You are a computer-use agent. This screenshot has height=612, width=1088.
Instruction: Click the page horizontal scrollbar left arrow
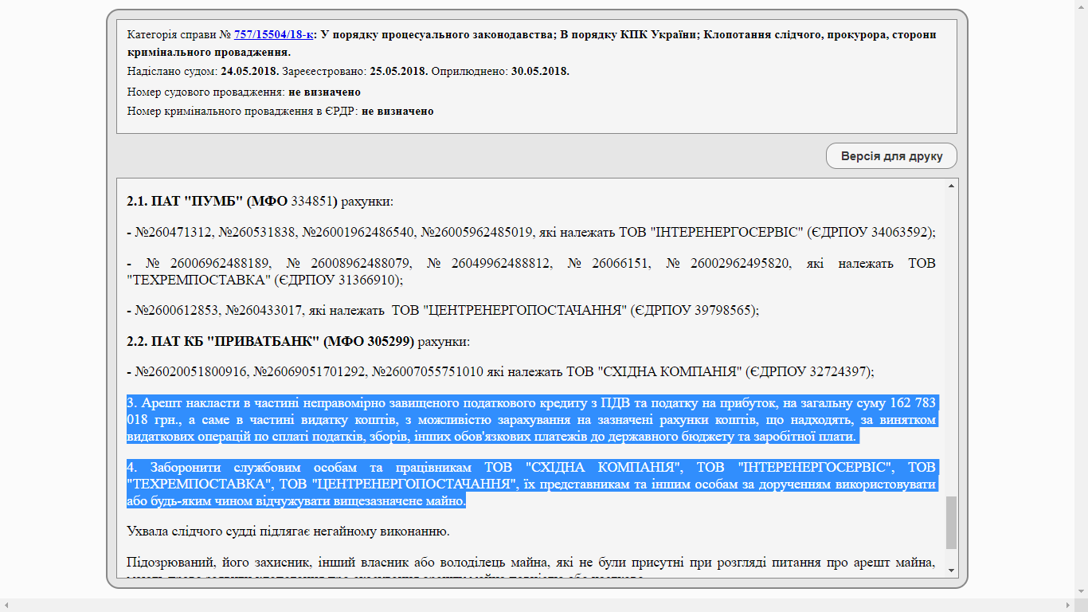coord(6,606)
